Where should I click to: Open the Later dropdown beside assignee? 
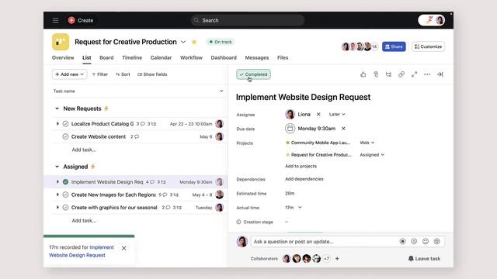click(337, 114)
